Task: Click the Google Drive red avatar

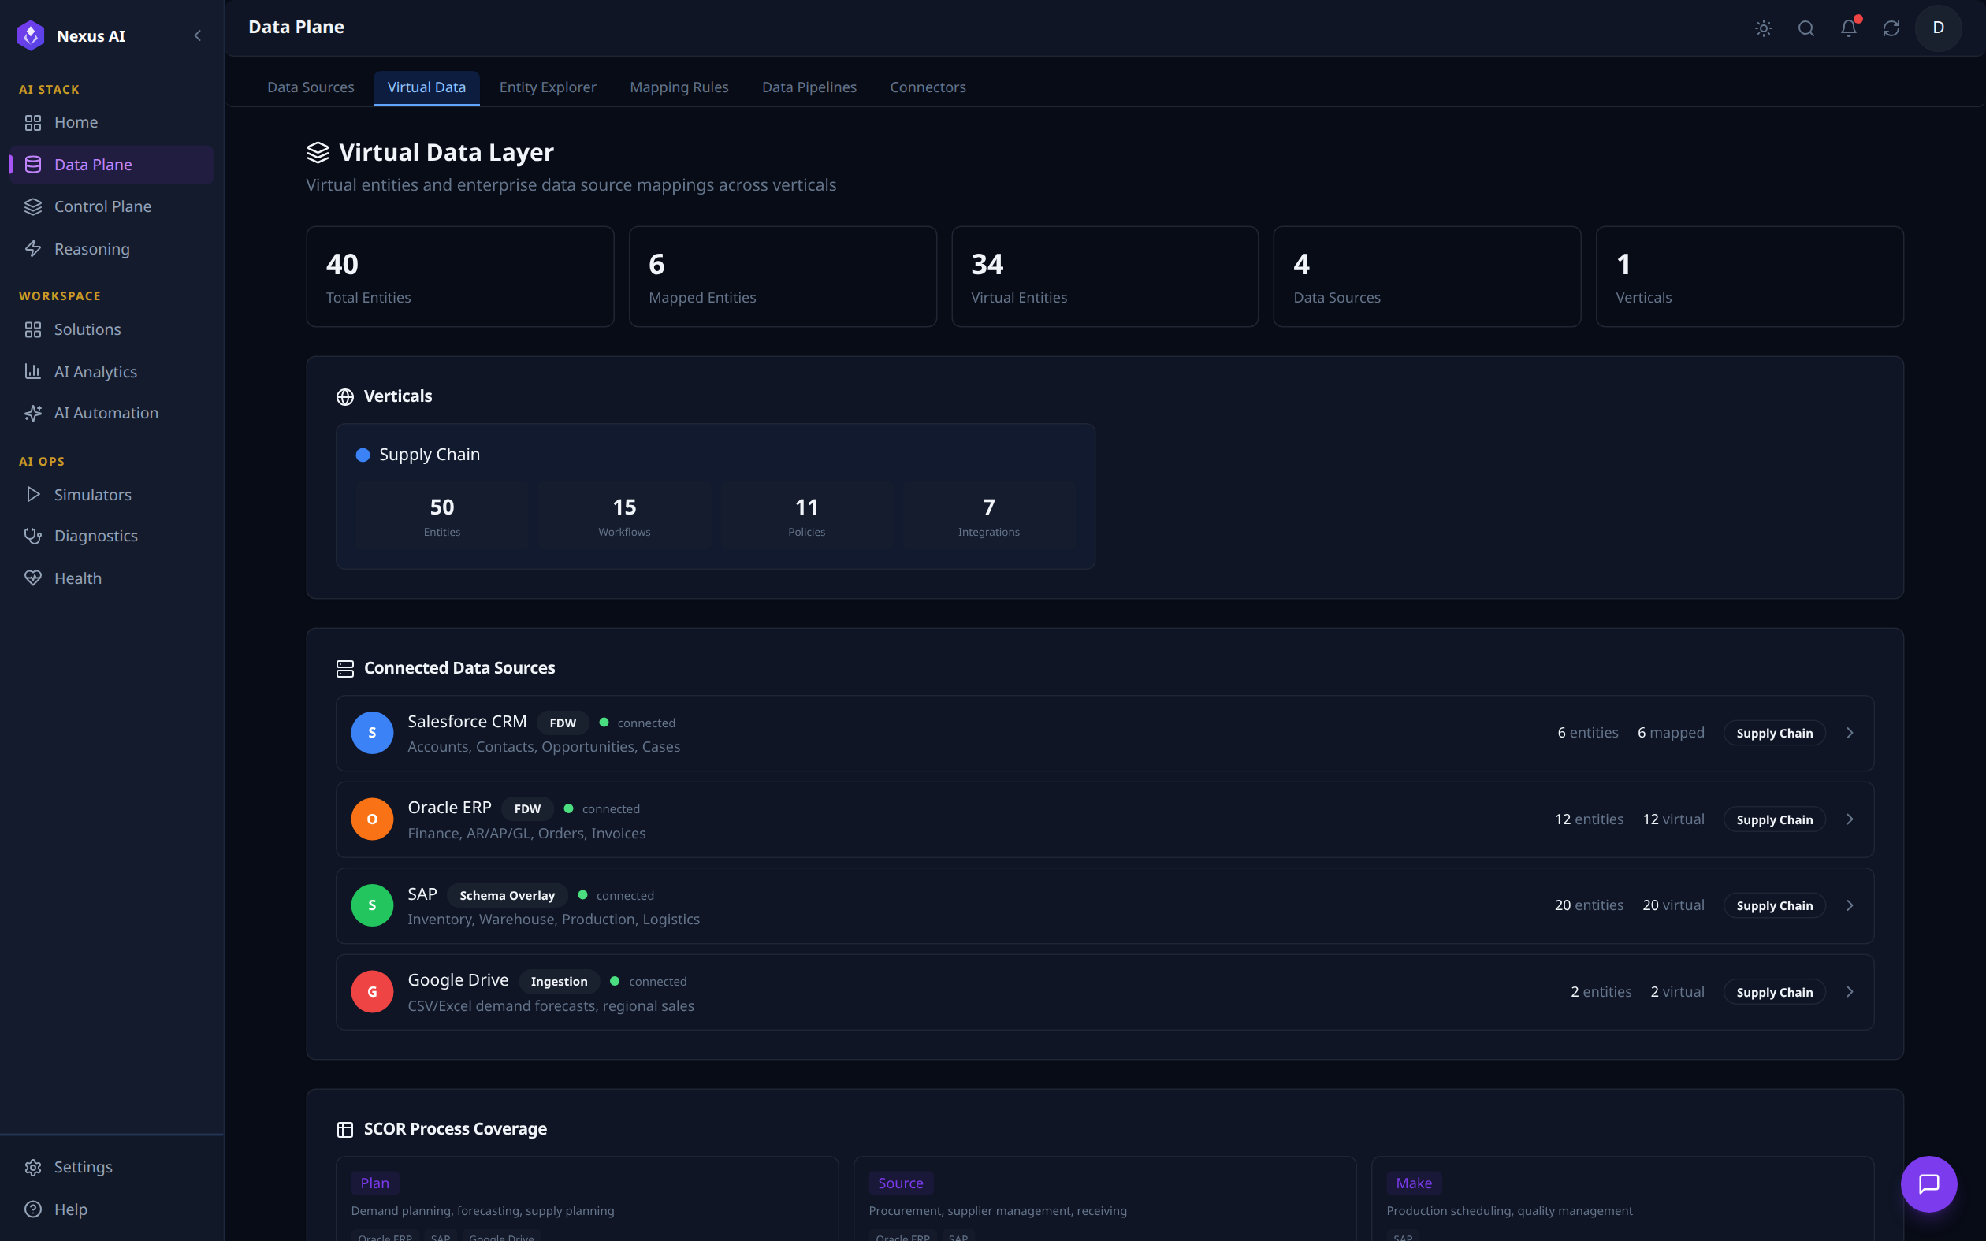Action: click(x=373, y=991)
